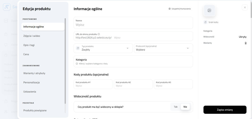Viewport: 252px width, 119px height.
Task: Open the Producent (opcjonalne) dropdown
Action: (163, 48)
